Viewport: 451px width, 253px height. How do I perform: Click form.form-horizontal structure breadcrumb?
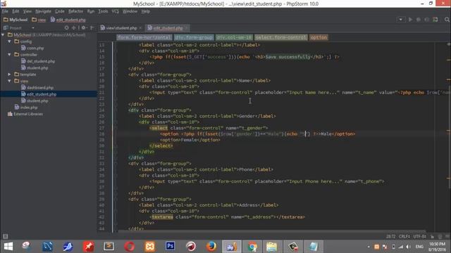[x=144, y=37]
